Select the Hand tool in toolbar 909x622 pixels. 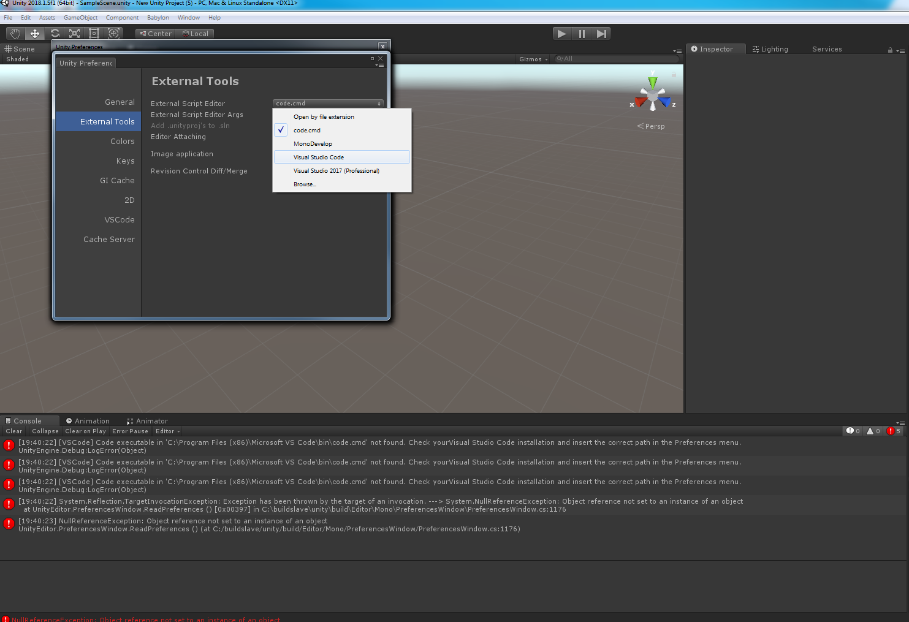click(15, 34)
